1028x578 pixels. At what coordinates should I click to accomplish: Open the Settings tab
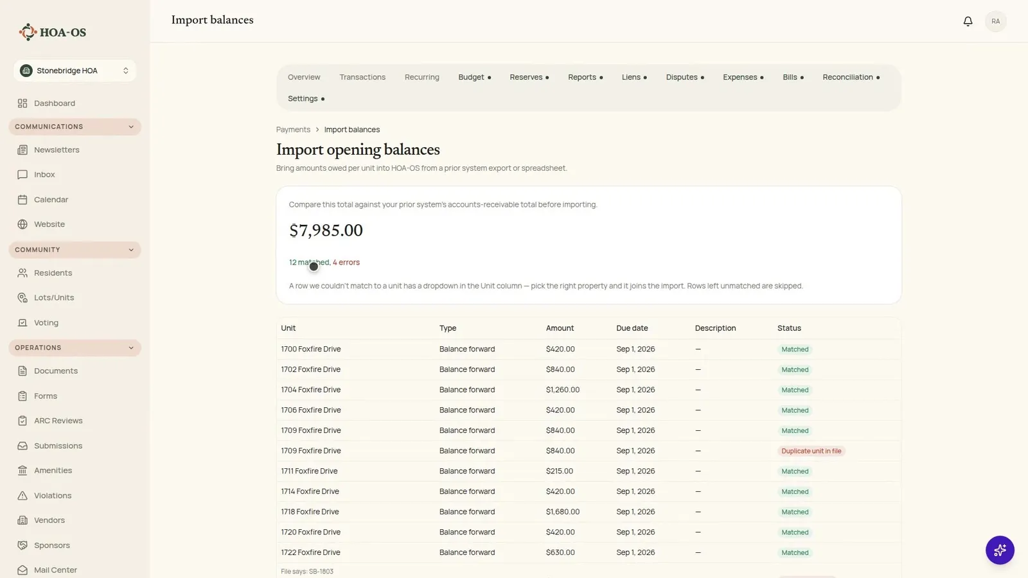(x=306, y=99)
